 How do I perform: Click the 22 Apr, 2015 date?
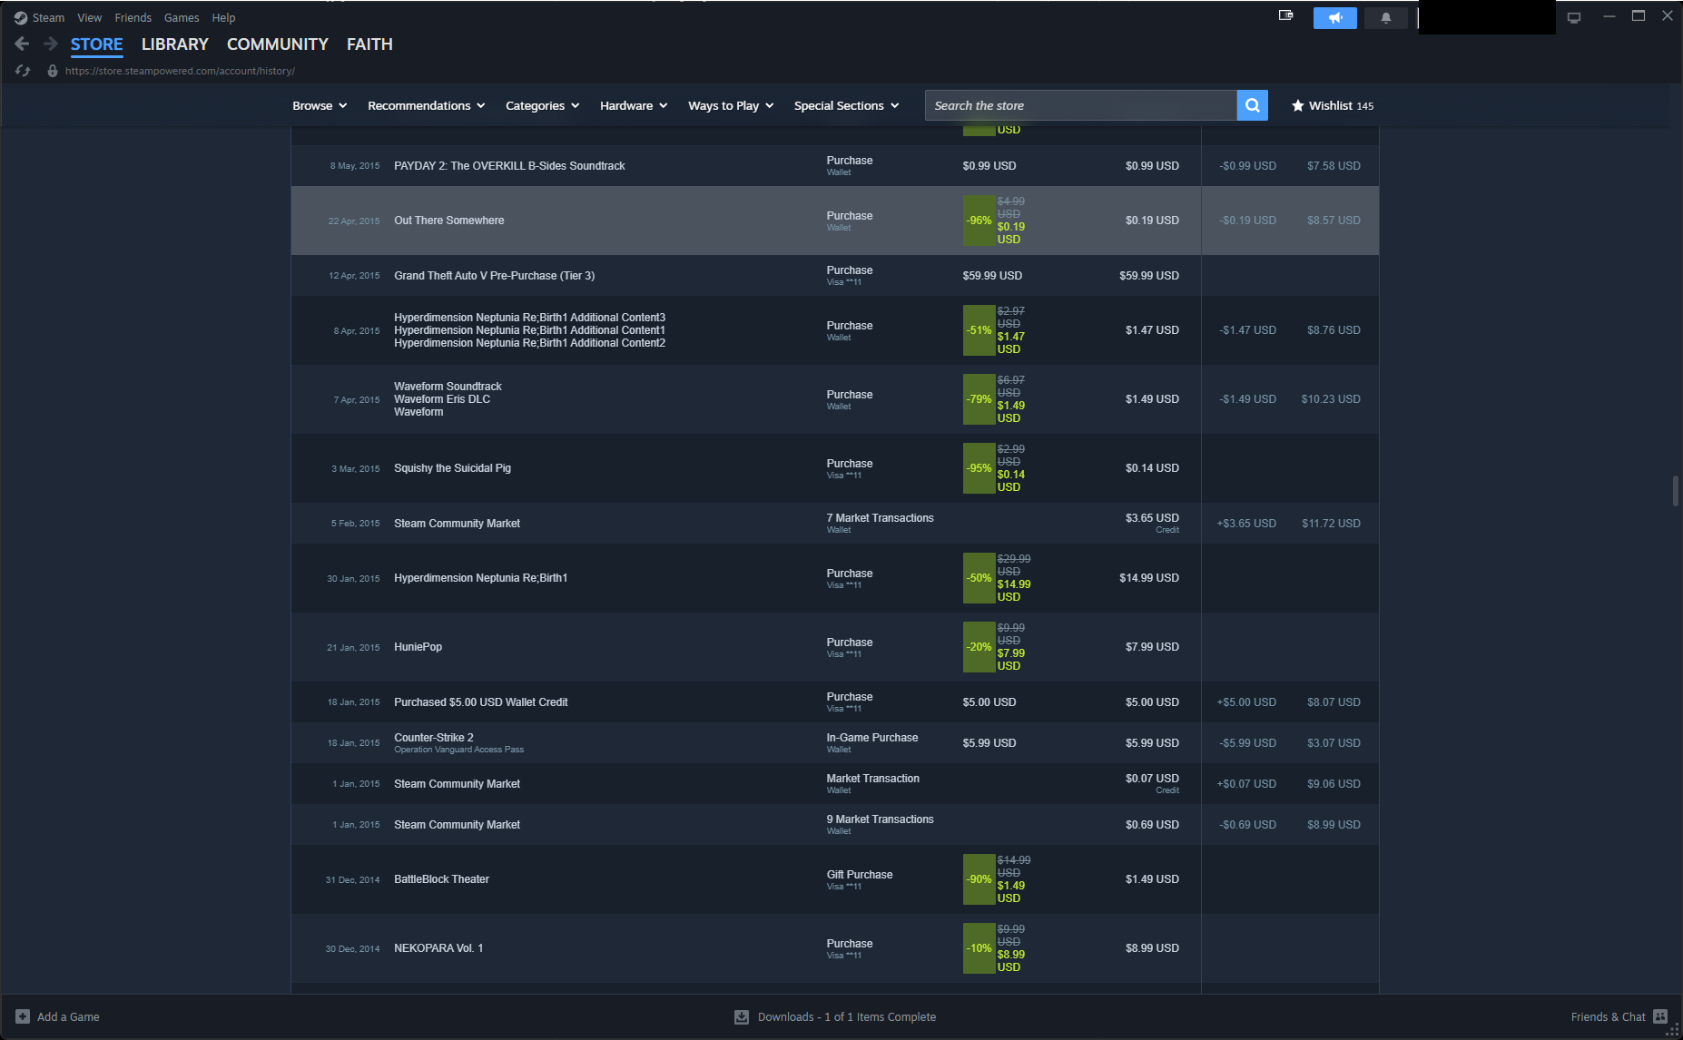coord(354,221)
